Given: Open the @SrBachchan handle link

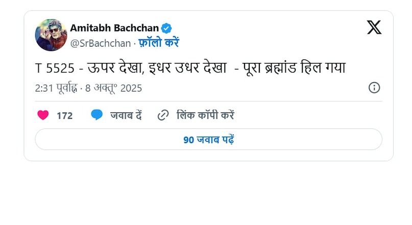Looking at the screenshot, I should click(100, 42).
